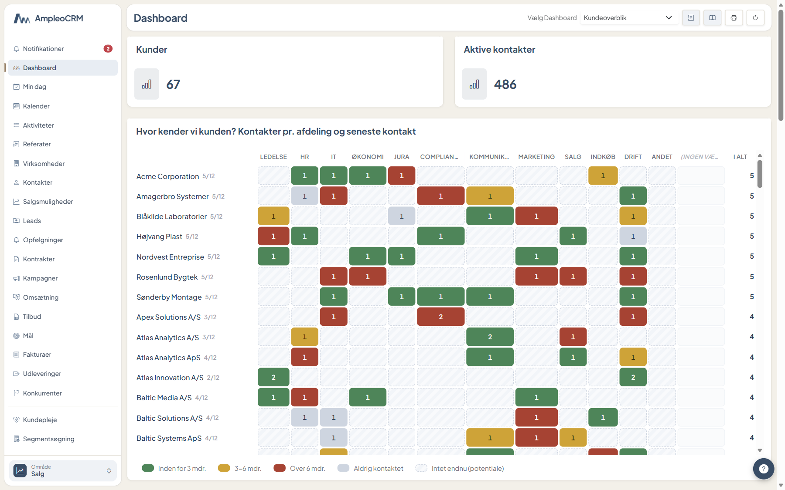Click Amagerbro Systemer customer name
This screenshot has width=785, height=490.
click(172, 196)
